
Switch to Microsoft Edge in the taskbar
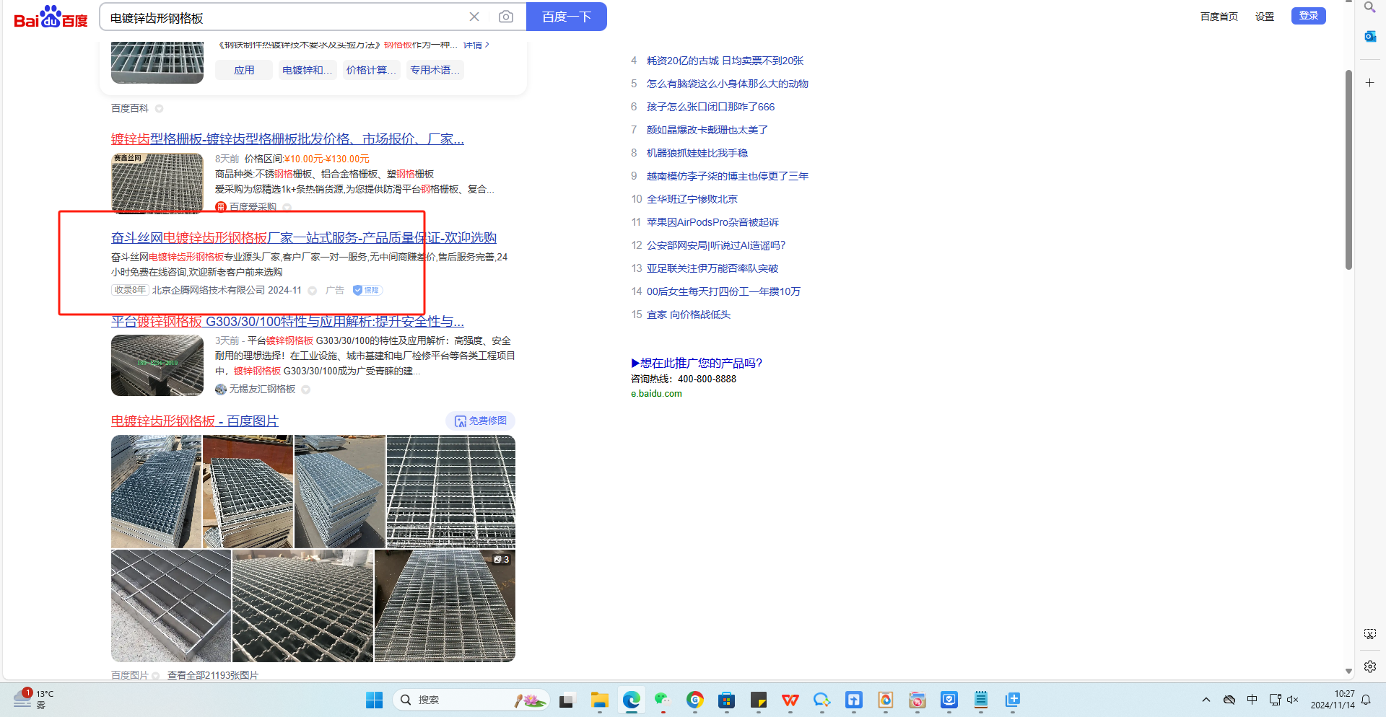632,700
